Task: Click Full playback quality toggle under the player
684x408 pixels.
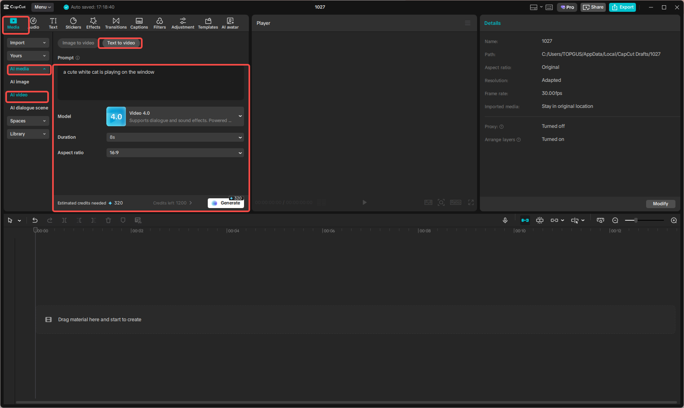Action: coord(428,202)
